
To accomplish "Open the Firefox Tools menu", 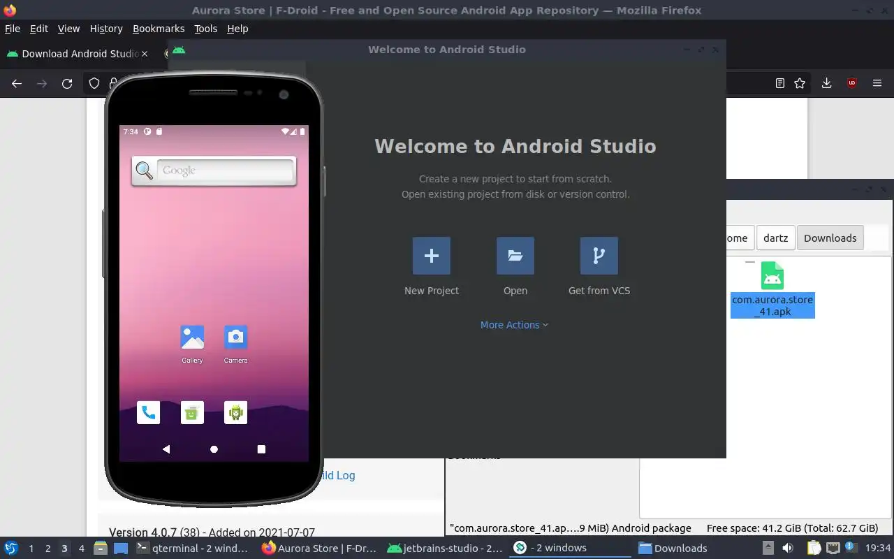I will [x=205, y=29].
